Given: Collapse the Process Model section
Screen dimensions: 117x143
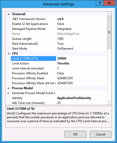Looking at the screenshot, I should point(8,88).
